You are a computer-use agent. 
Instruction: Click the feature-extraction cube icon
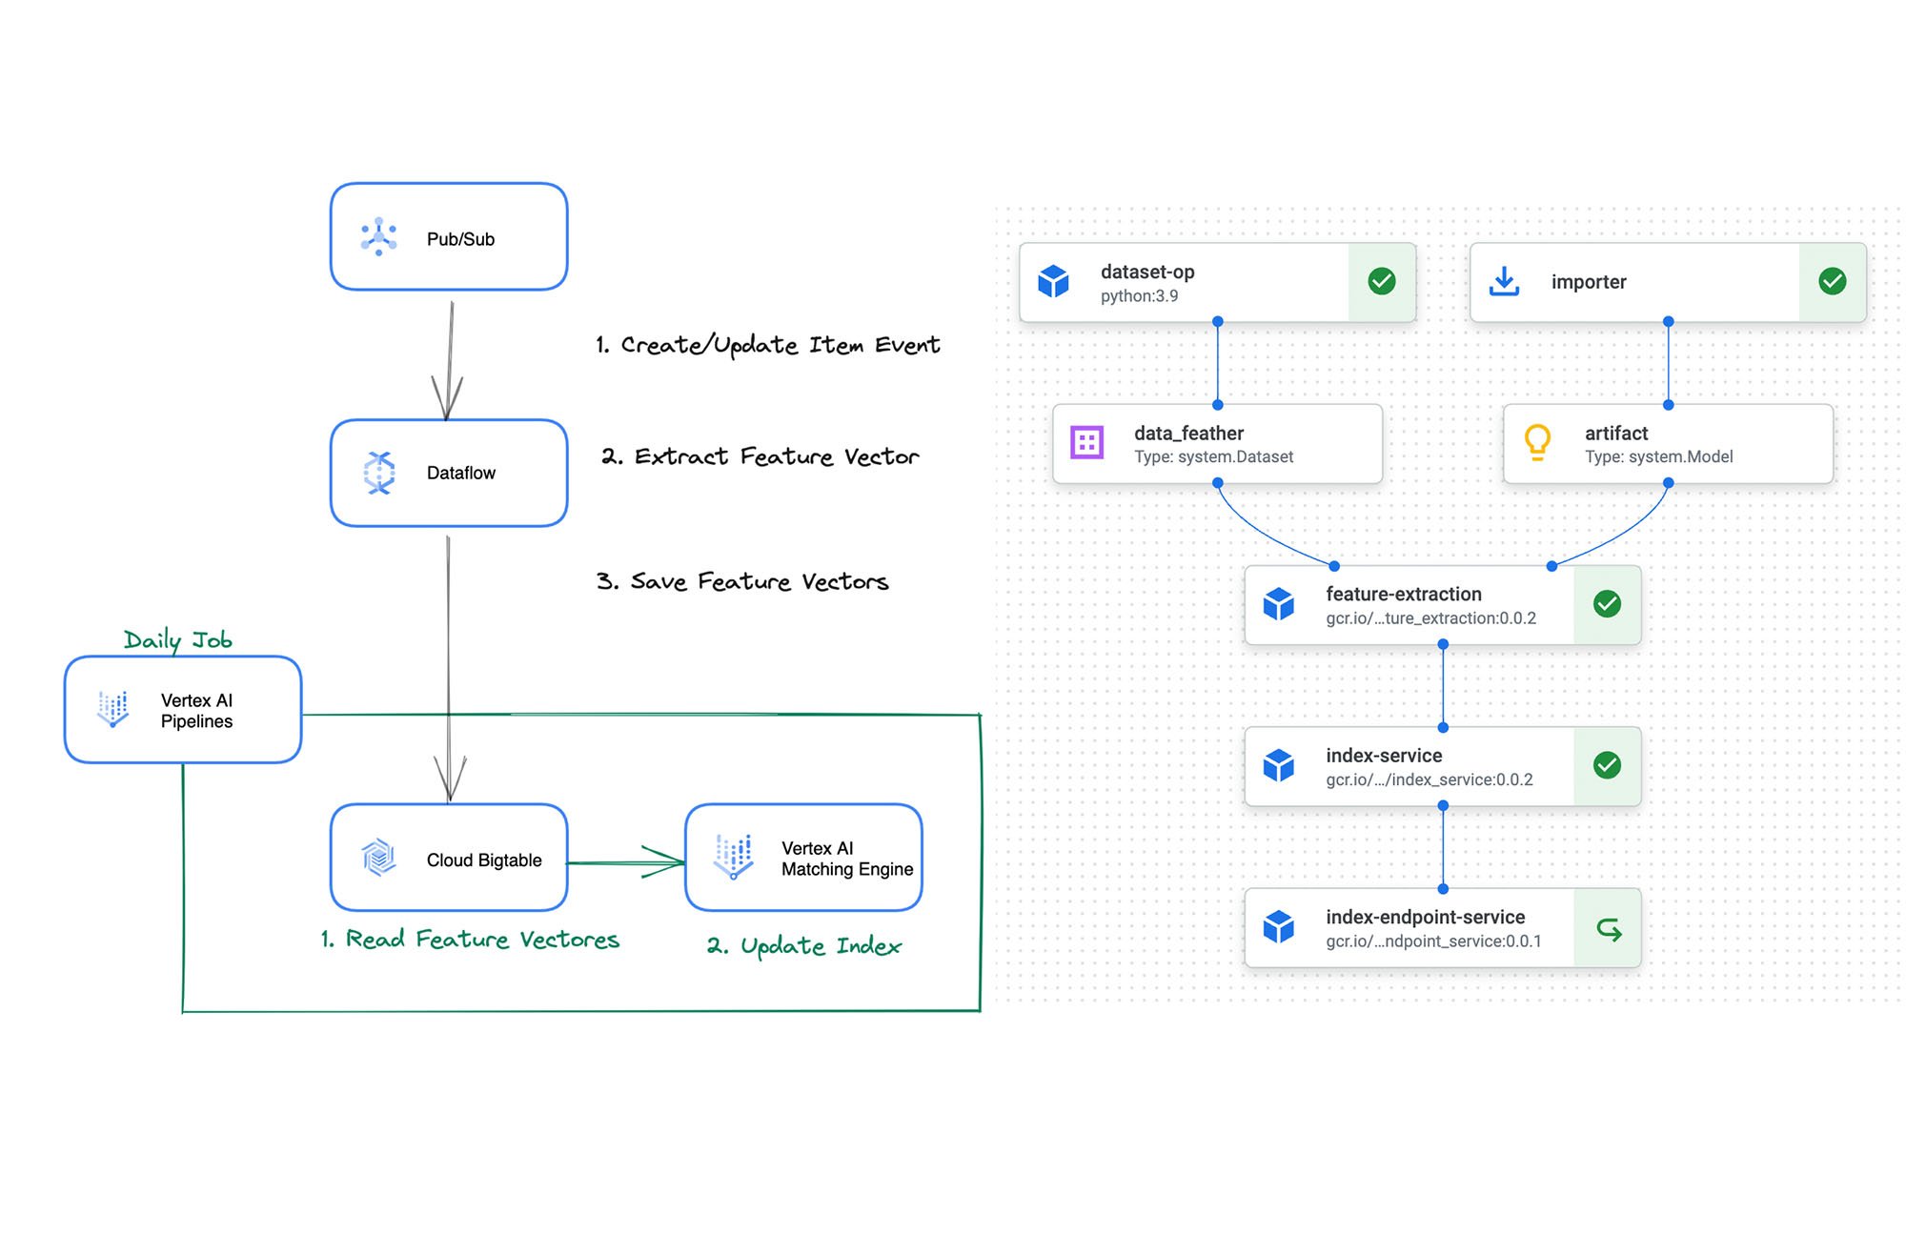click(1278, 604)
